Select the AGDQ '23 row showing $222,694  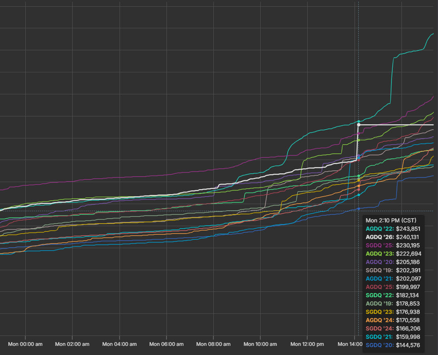pyautogui.click(x=394, y=254)
